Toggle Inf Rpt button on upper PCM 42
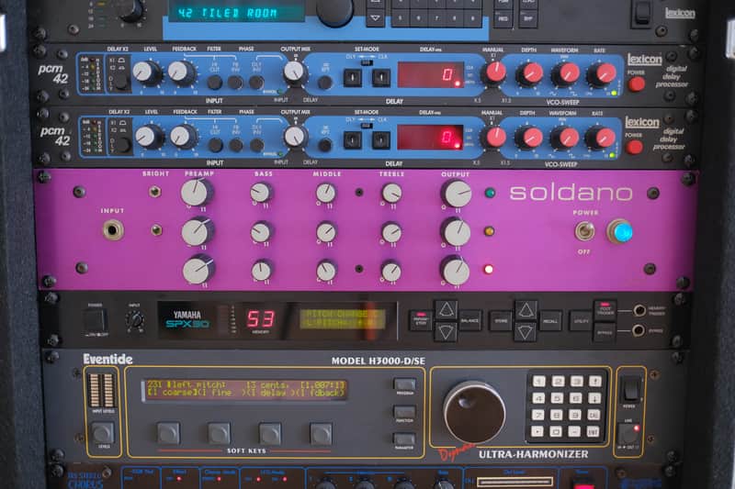 click(324, 82)
